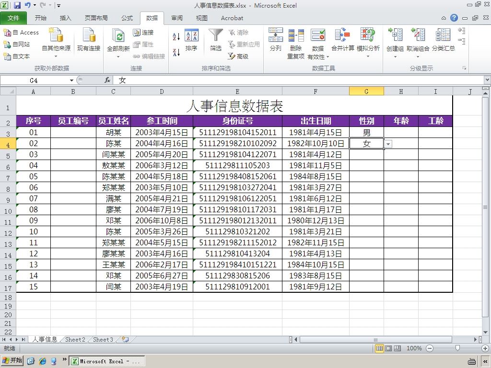Click the Subtotal (分类汇总) icon
Image resolution: width=491 pixels, height=368 pixels.
point(443,34)
